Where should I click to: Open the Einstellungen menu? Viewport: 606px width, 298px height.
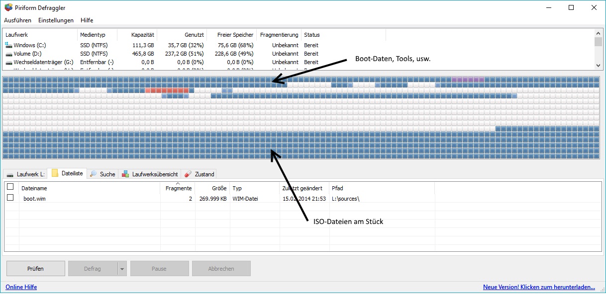pyautogui.click(x=56, y=20)
